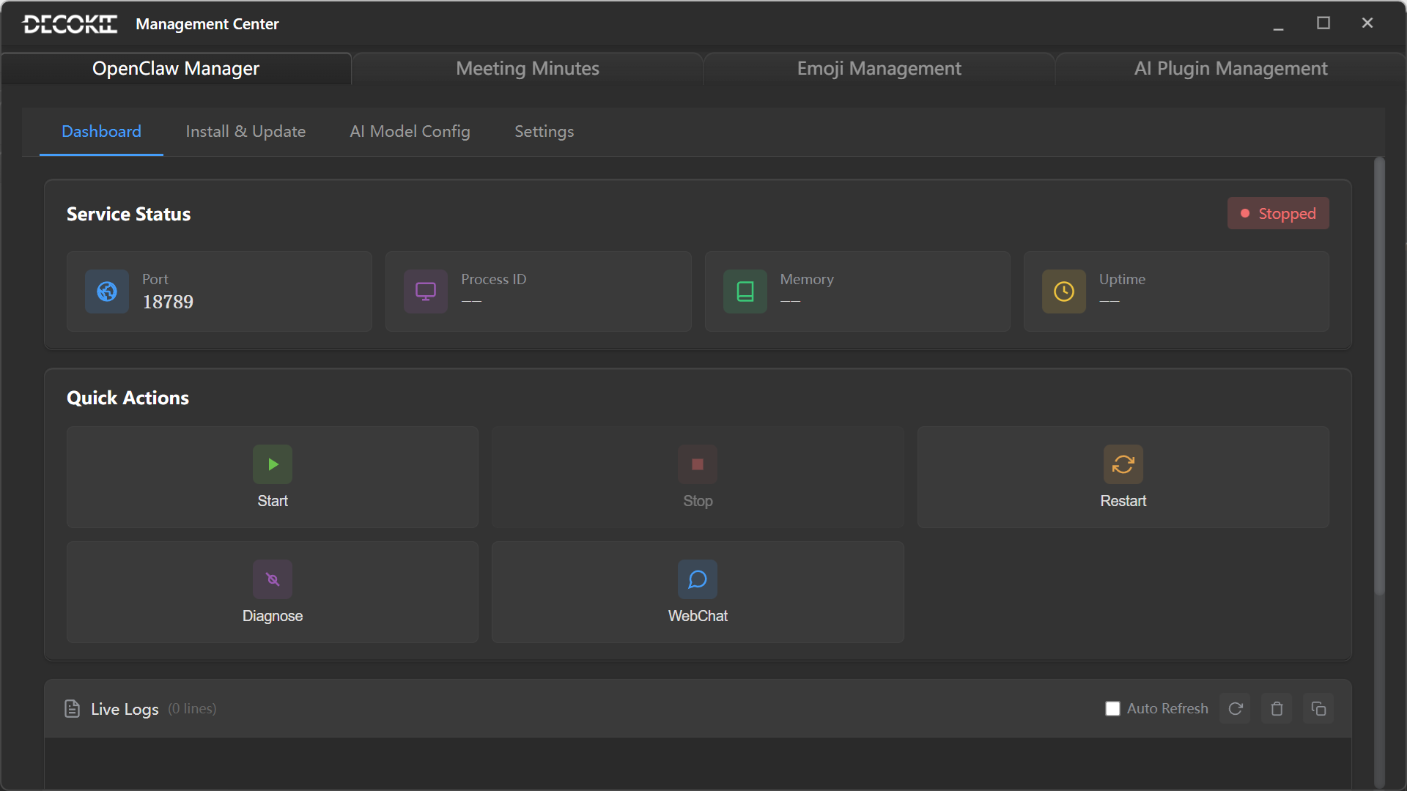Run Diagnose via the purple icon
The image size is (1407, 791).
(x=273, y=579)
